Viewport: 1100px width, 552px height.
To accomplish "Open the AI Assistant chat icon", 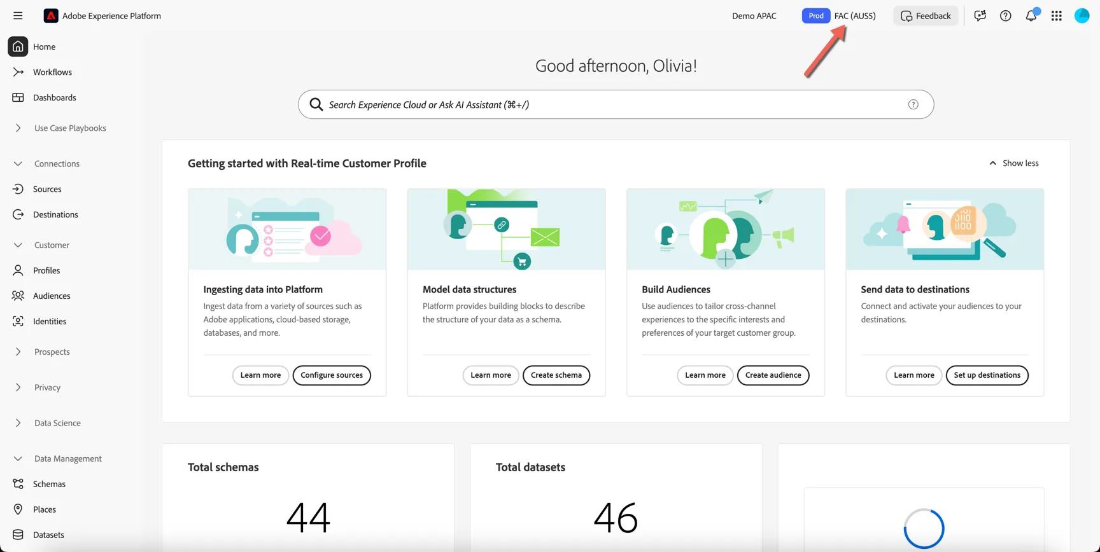I will (x=980, y=16).
